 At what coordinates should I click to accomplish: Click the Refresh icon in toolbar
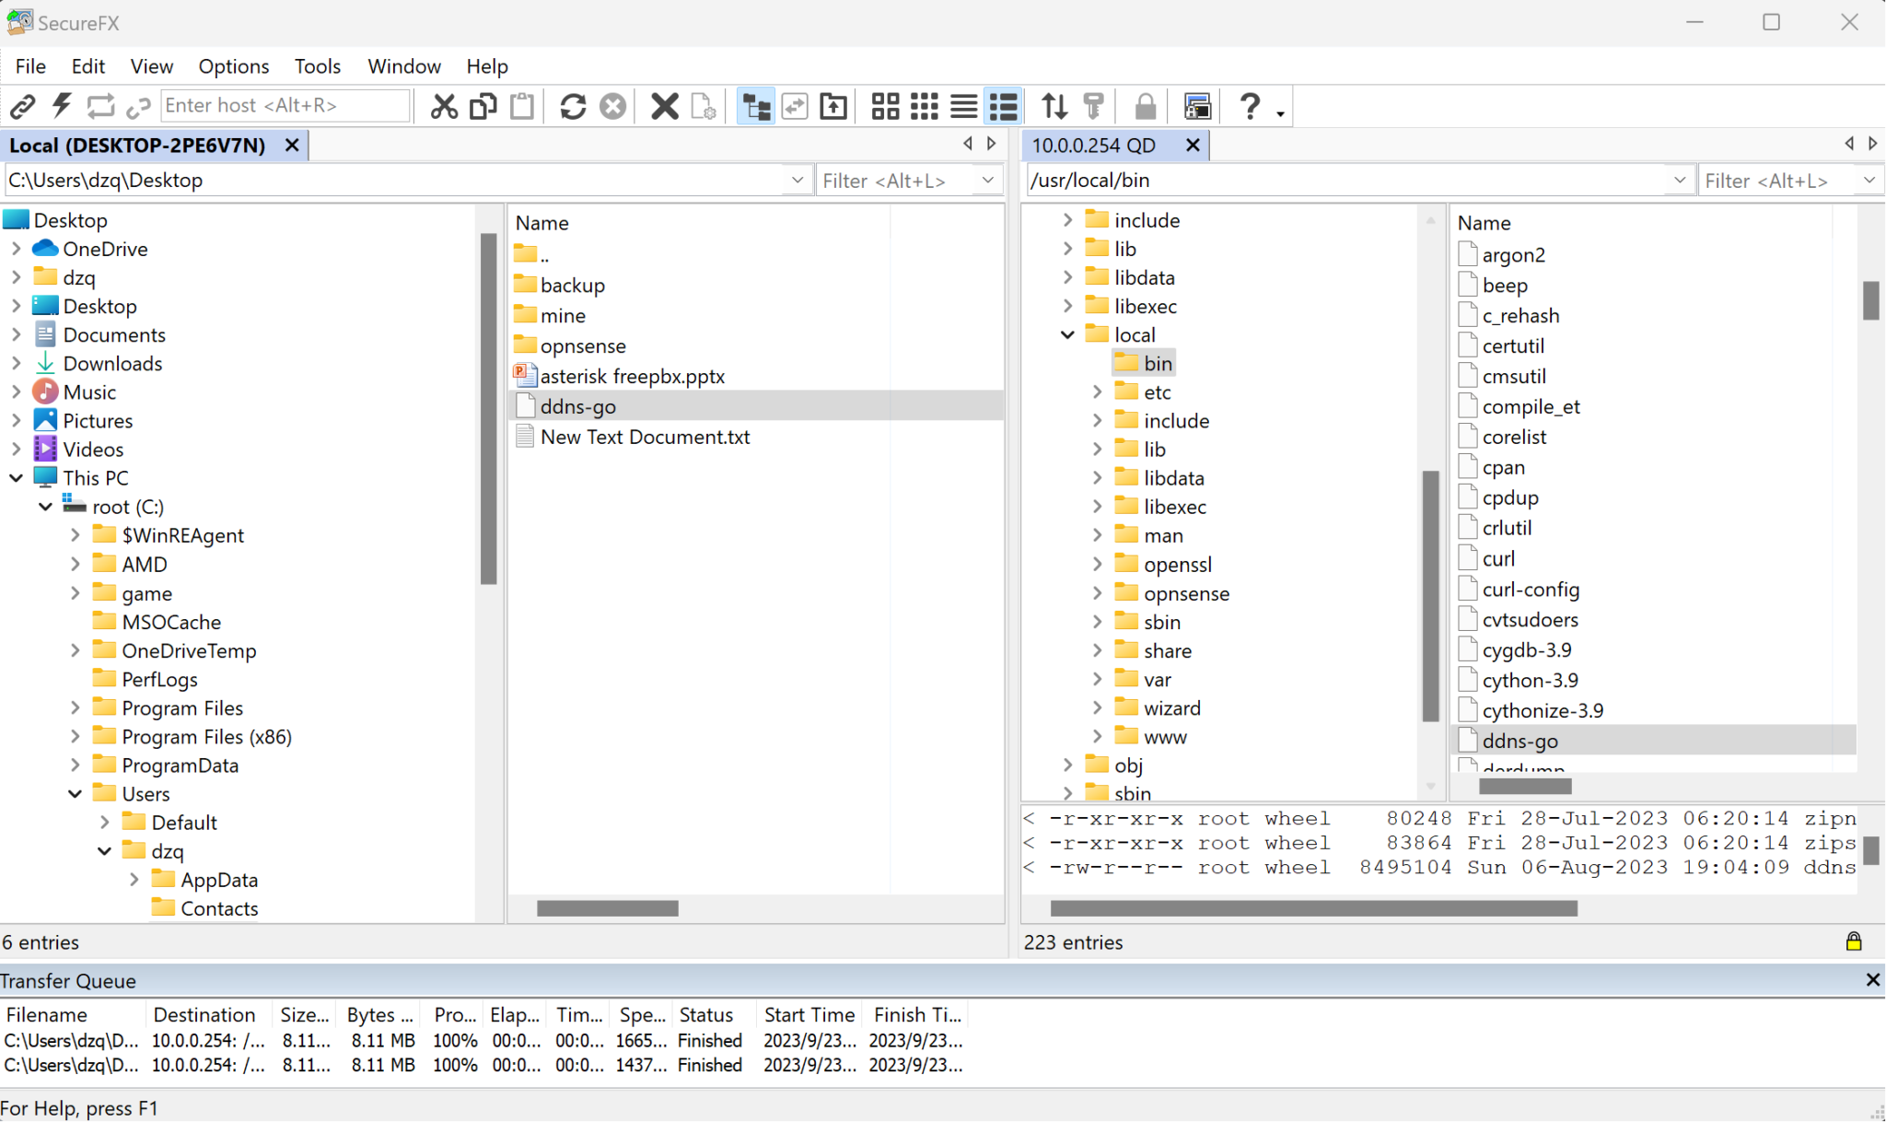573,107
